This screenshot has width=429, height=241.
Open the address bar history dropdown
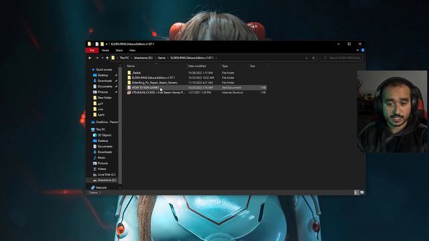[x=306, y=58]
